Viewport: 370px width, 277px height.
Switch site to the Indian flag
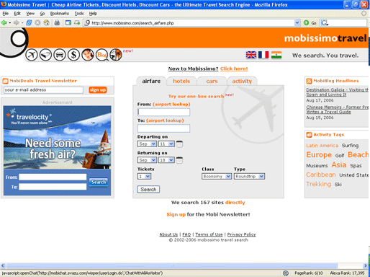click(x=276, y=55)
